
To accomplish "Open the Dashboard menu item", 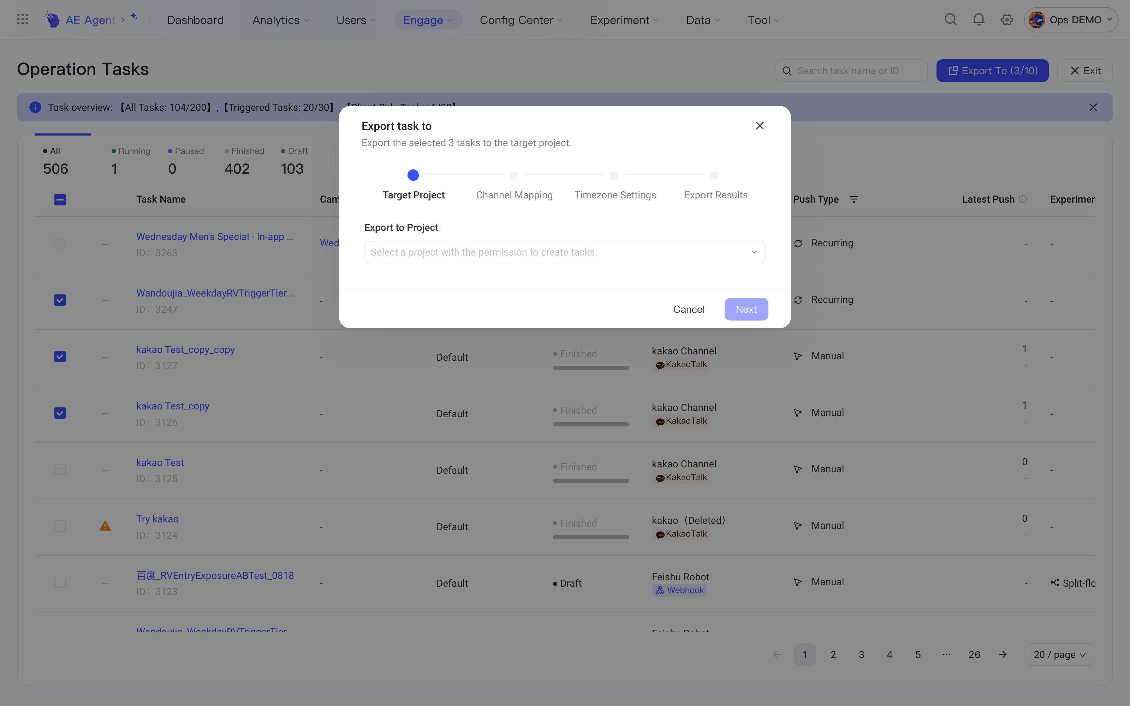I will 195,20.
